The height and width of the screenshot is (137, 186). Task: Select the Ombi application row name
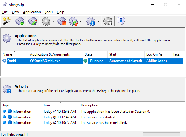(x=12, y=61)
